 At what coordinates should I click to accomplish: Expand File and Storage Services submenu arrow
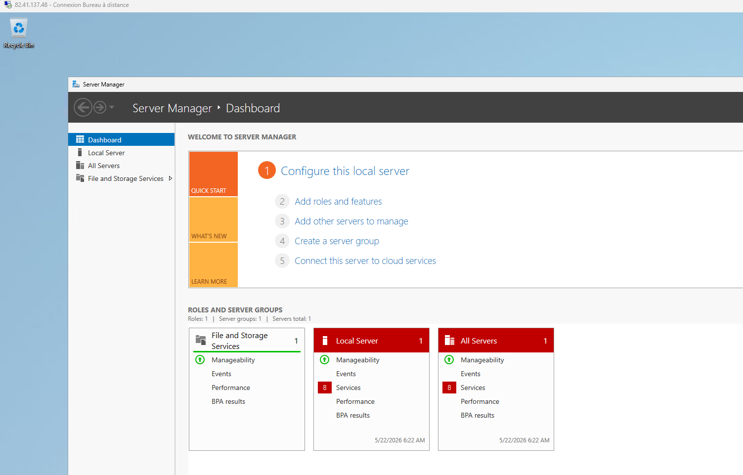pyautogui.click(x=171, y=178)
